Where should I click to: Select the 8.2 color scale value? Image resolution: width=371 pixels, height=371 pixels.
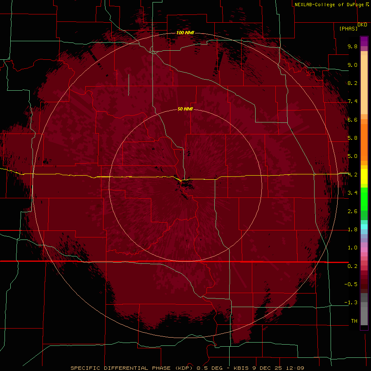coord(352,83)
